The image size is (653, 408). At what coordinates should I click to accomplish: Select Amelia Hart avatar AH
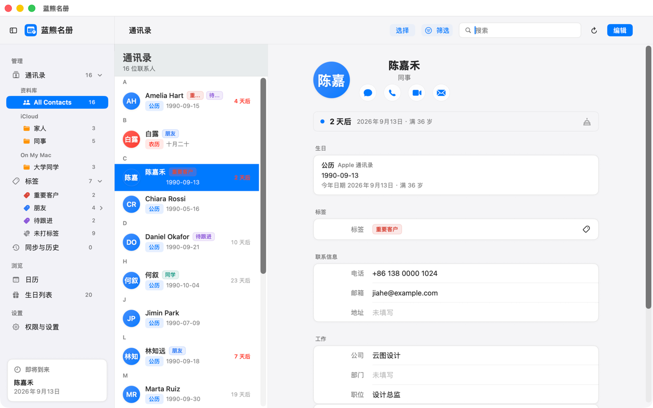(131, 101)
